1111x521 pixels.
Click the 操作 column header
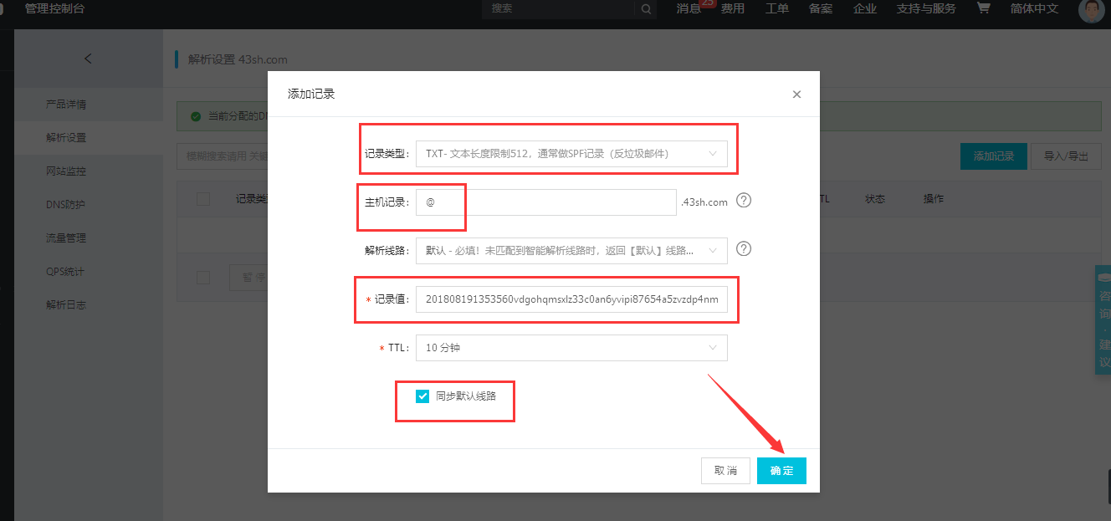point(934,199)
